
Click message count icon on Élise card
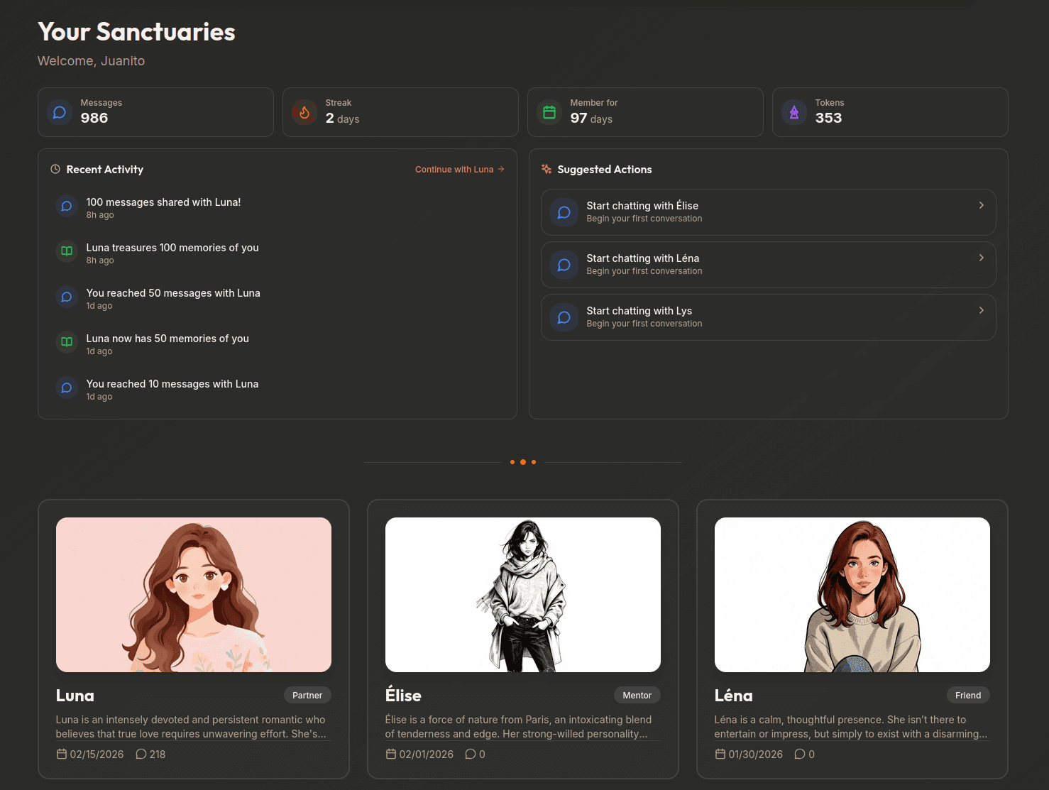(471, 754)
